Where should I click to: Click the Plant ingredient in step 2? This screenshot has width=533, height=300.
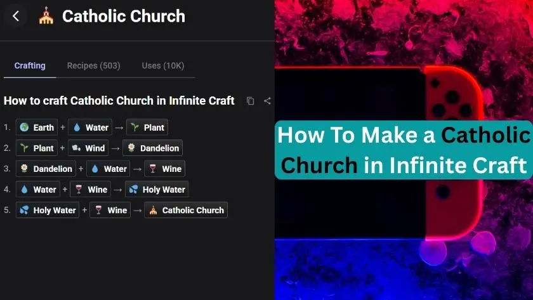(x=37, y=148)
